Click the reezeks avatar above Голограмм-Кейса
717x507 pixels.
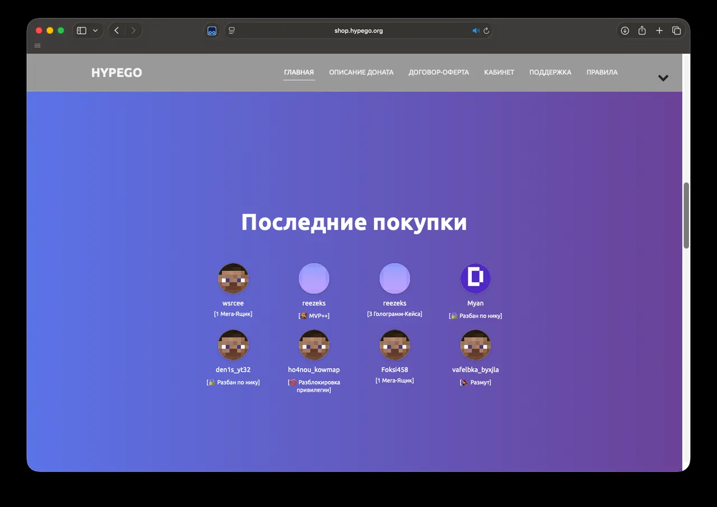click(x=395, y=278)
